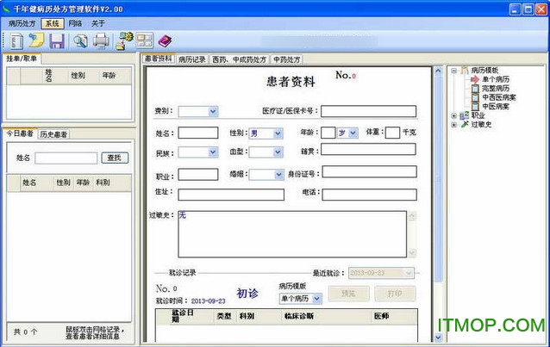550x347 pixels.
Task: Expand the 过敏史 tree node
Action: [x=454, y=125]
